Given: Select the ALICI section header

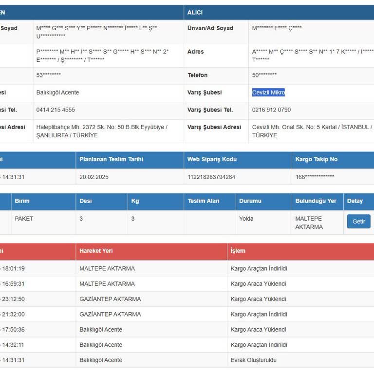Looking at the screenshot, I should coord(195,12).
